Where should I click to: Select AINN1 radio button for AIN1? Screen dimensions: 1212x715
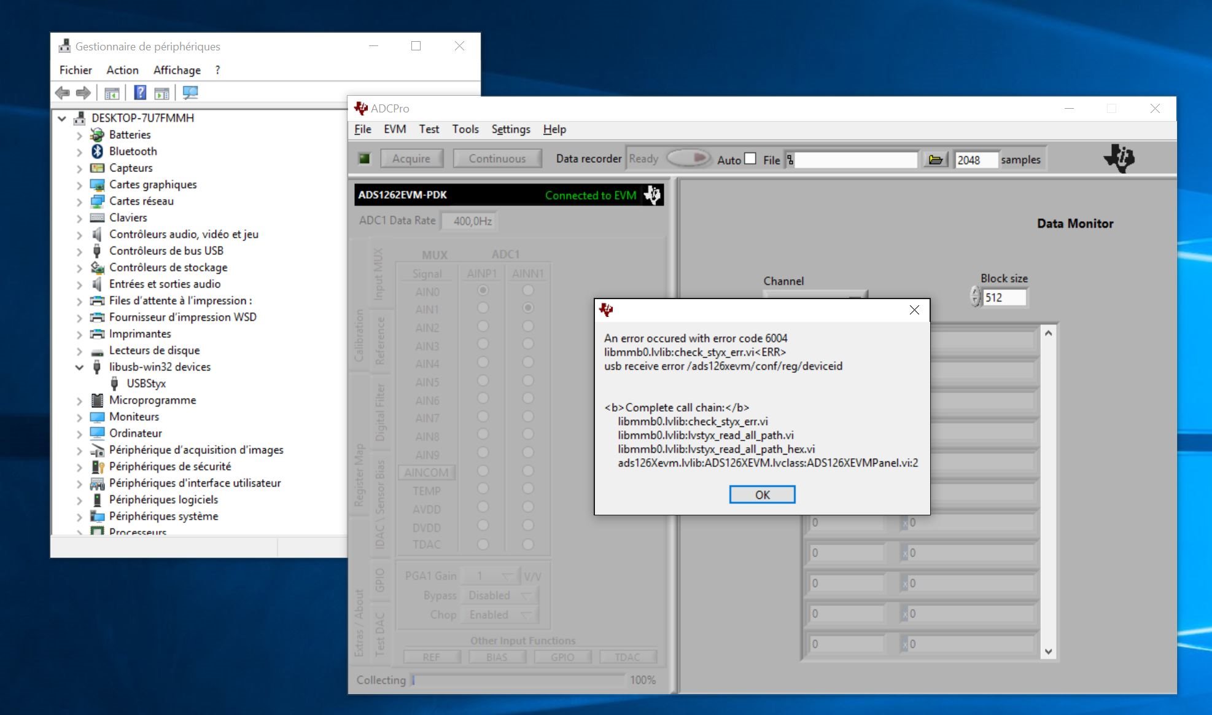click(x=527, y=308)
